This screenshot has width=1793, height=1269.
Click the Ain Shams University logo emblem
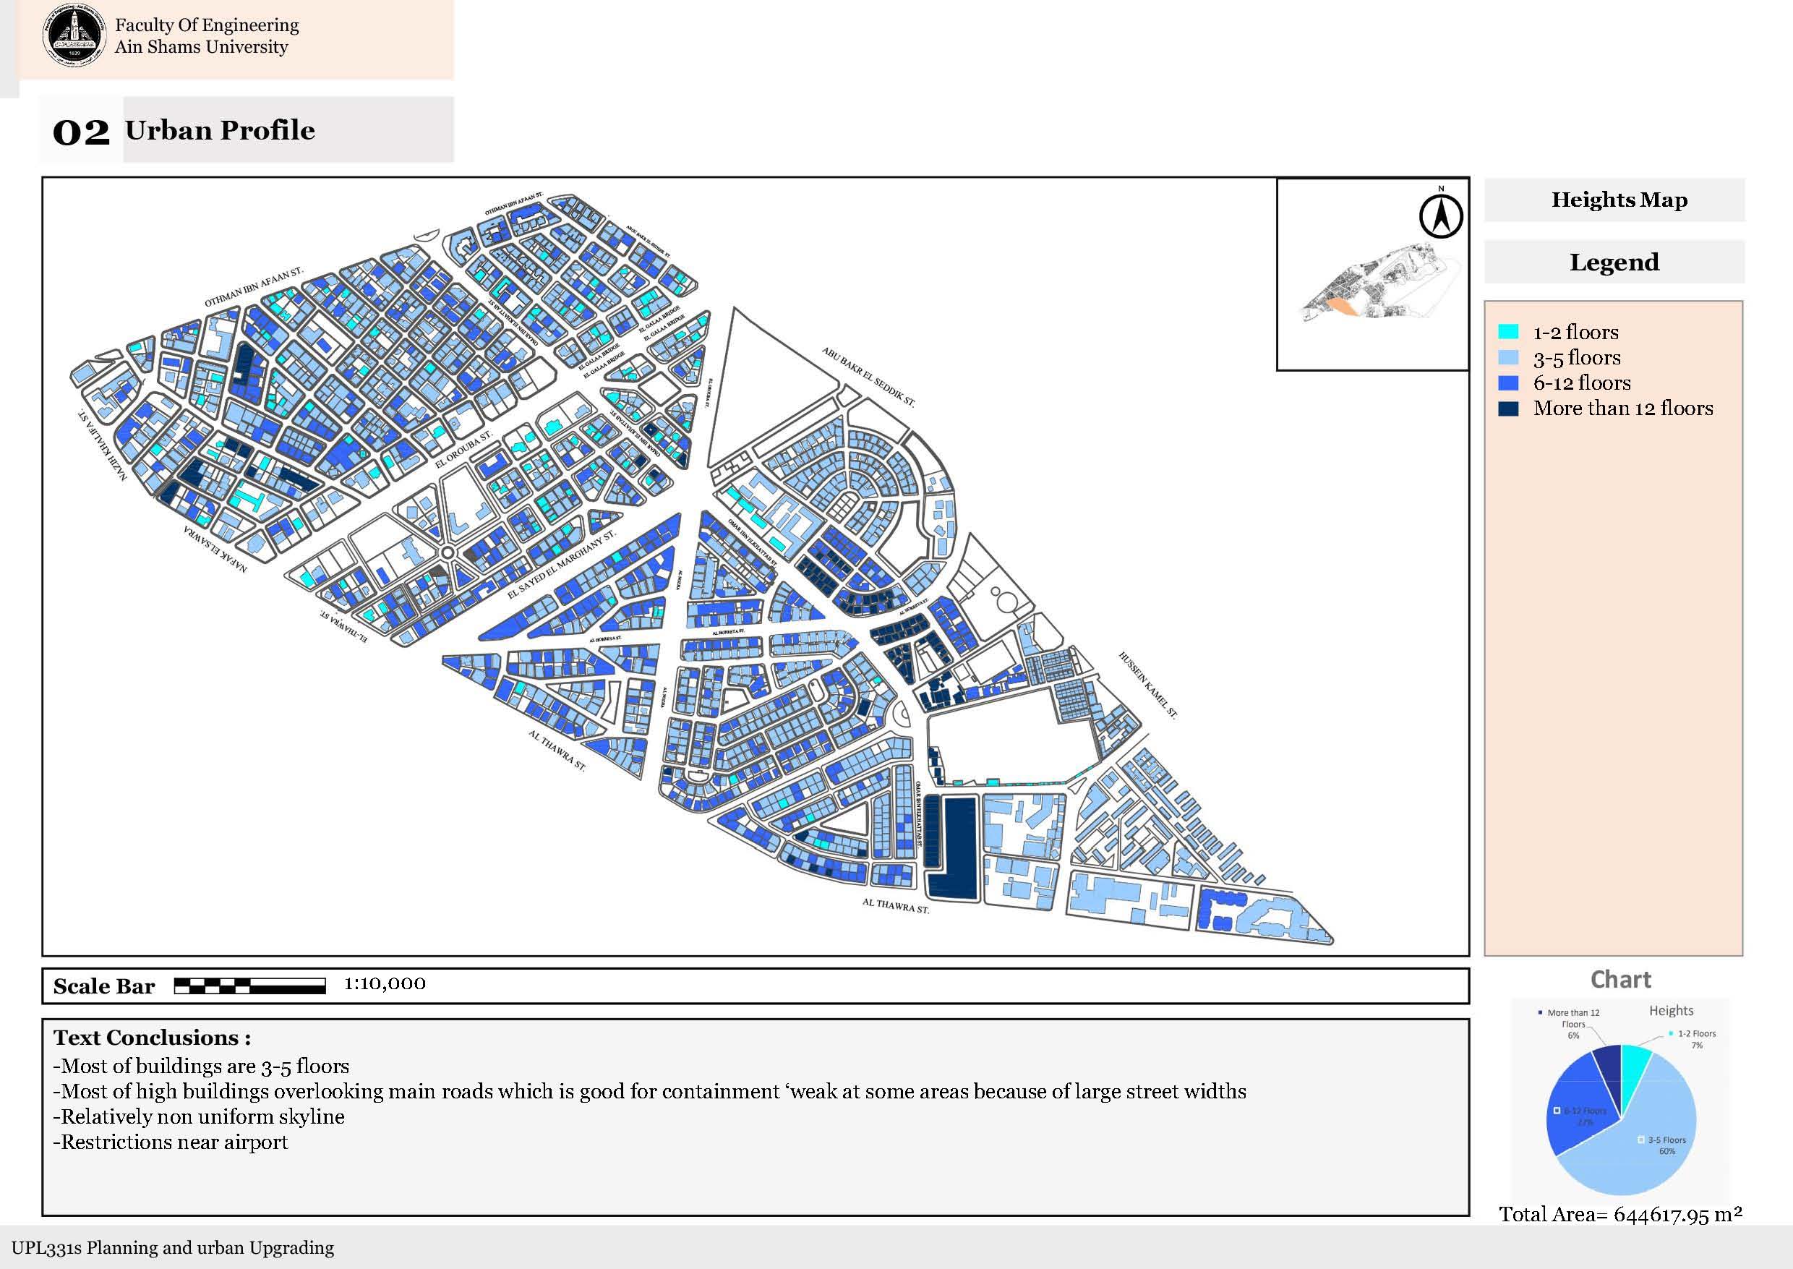(74, 37)
